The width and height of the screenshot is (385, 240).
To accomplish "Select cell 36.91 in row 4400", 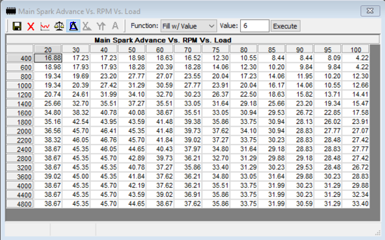I will (188, 195).
